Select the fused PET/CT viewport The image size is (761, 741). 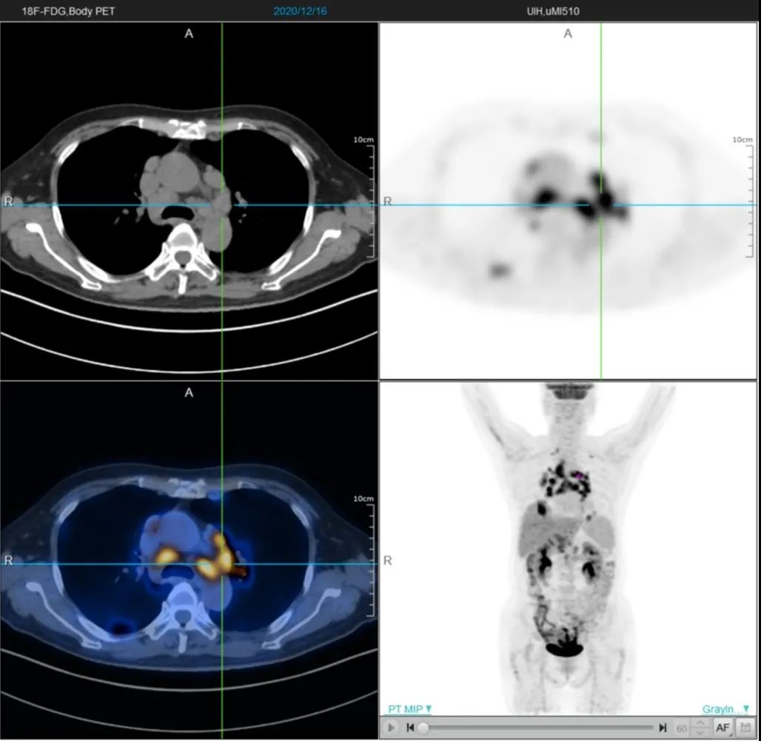click(189, 560)
